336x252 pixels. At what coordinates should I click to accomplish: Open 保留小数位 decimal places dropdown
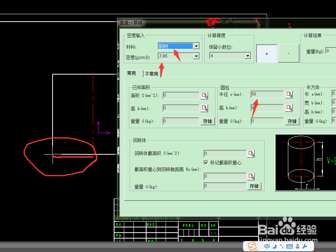pyautogui.click(x=248, y=56)
